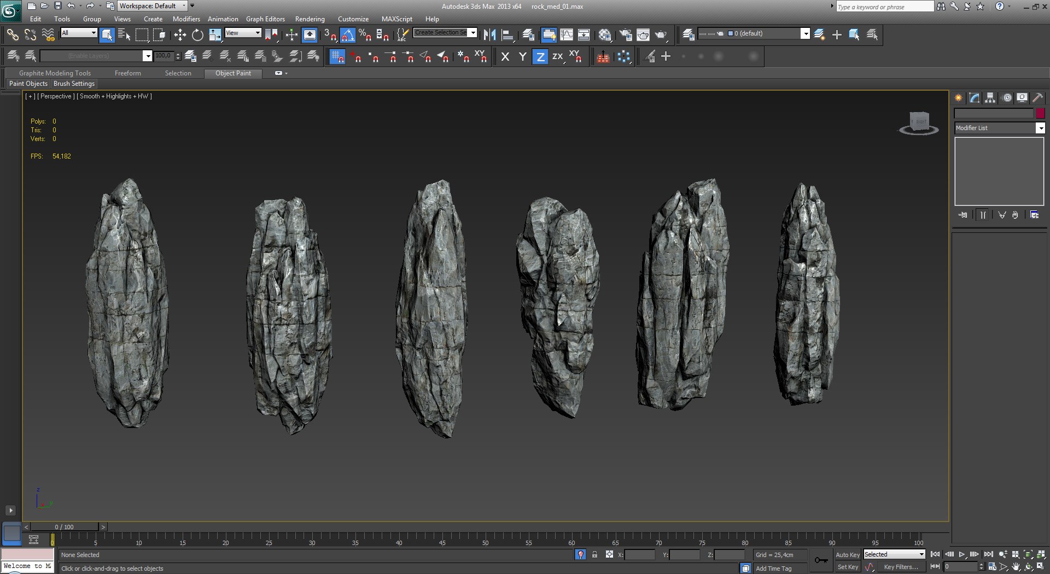Viewport: 1050px width, 574px height.
Task: Click the Mirror tool icon
Action: [x=489, y=35]
